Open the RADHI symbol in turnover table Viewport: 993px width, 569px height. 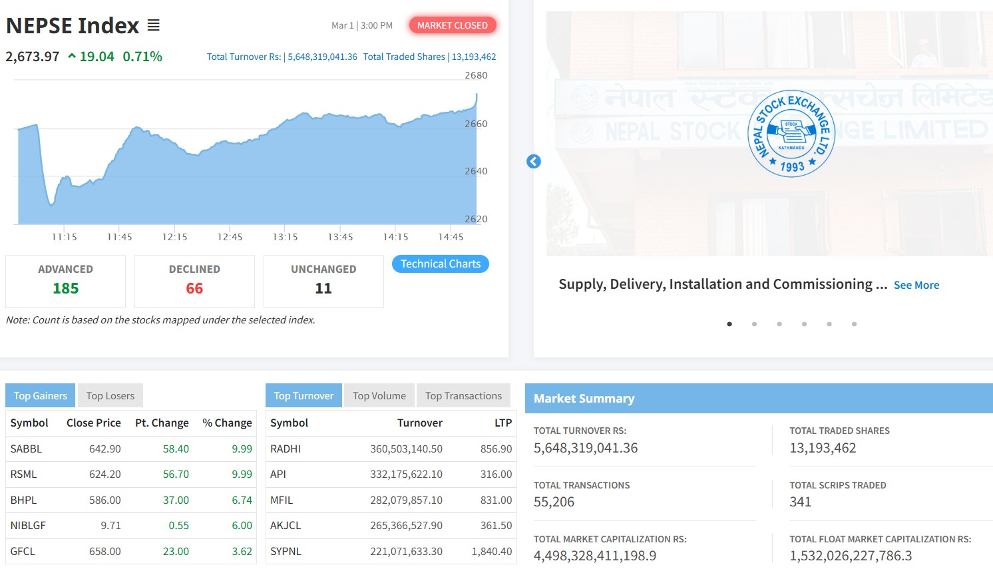pos(286,449)
